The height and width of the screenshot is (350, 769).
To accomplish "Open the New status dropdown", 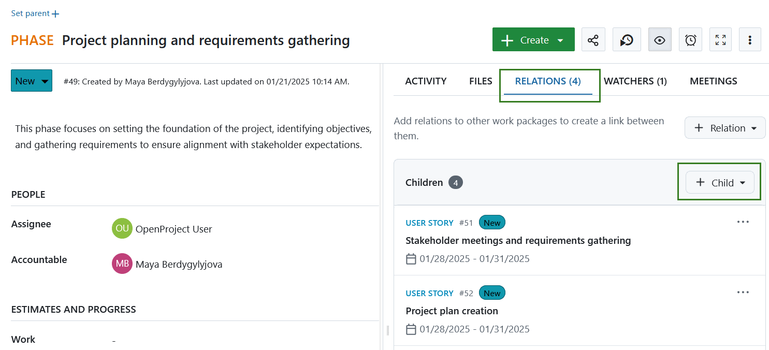I will (x=31, y=80).
